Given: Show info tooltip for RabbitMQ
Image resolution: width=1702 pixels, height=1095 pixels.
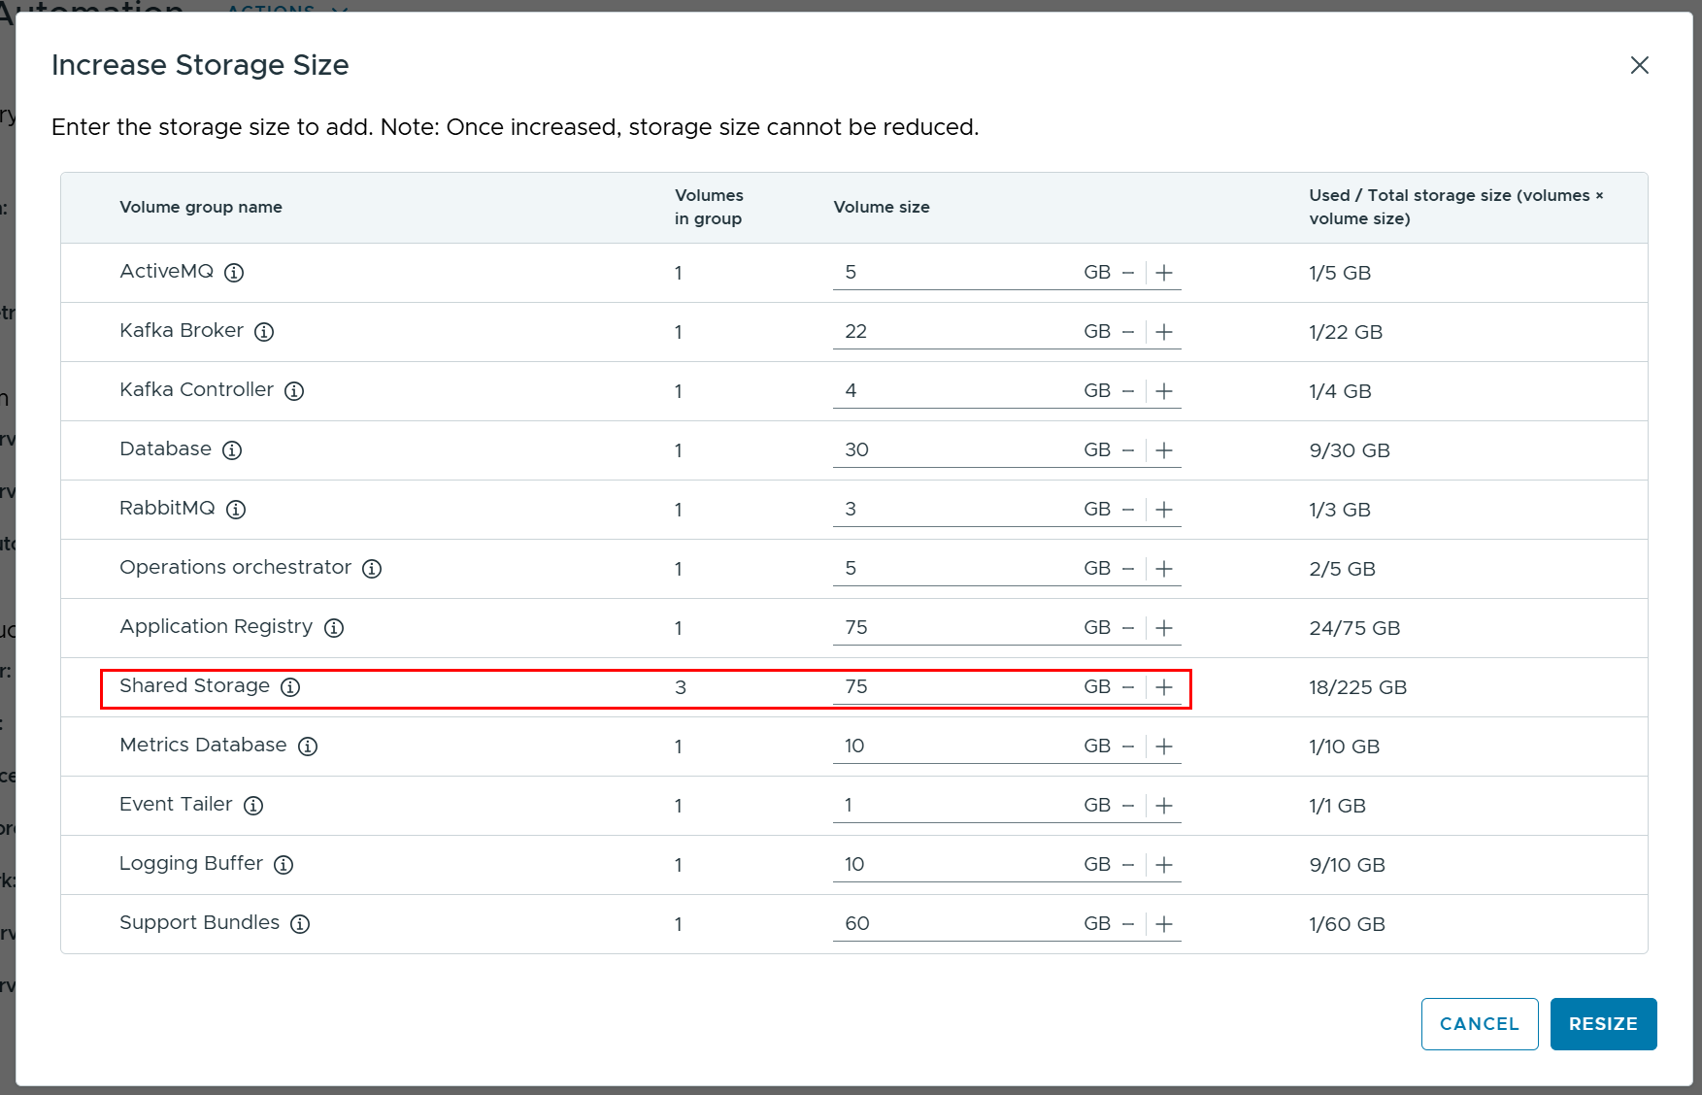Looking at the screenshot, I should pyautogui.click(x=236, y=510).
